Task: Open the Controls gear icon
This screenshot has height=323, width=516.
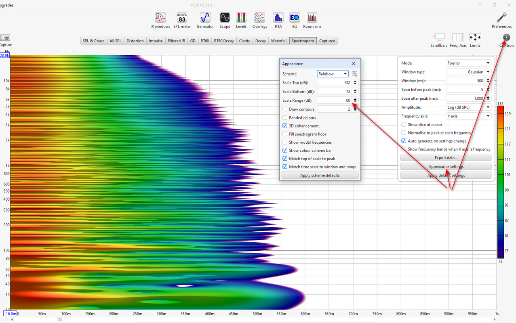Action: (x=506, y=38)
